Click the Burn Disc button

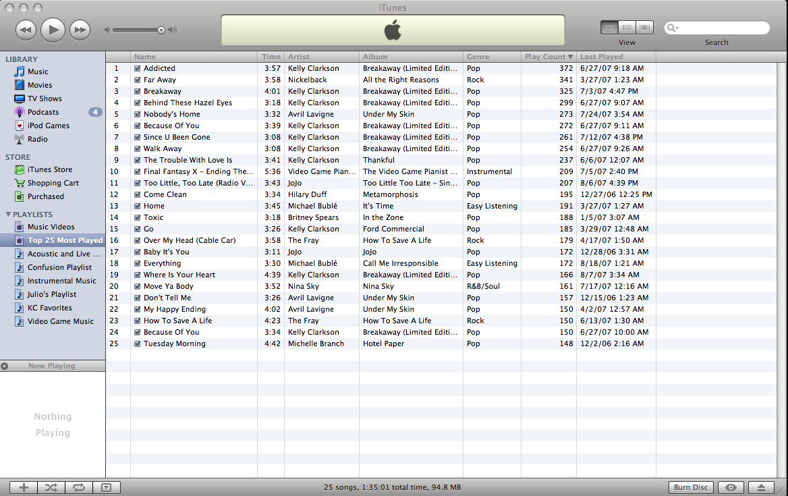pyautogui.click(x=690, y=487)
